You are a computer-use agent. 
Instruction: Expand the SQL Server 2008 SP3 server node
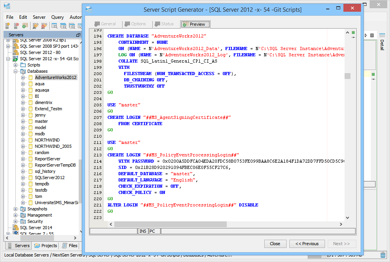point(8,46)
